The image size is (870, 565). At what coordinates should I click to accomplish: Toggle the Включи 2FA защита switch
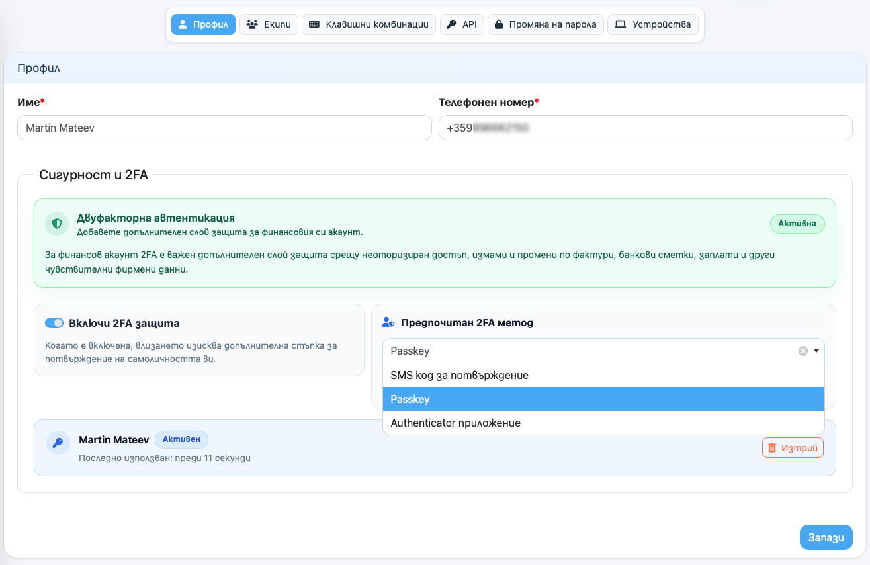[54, 323]
